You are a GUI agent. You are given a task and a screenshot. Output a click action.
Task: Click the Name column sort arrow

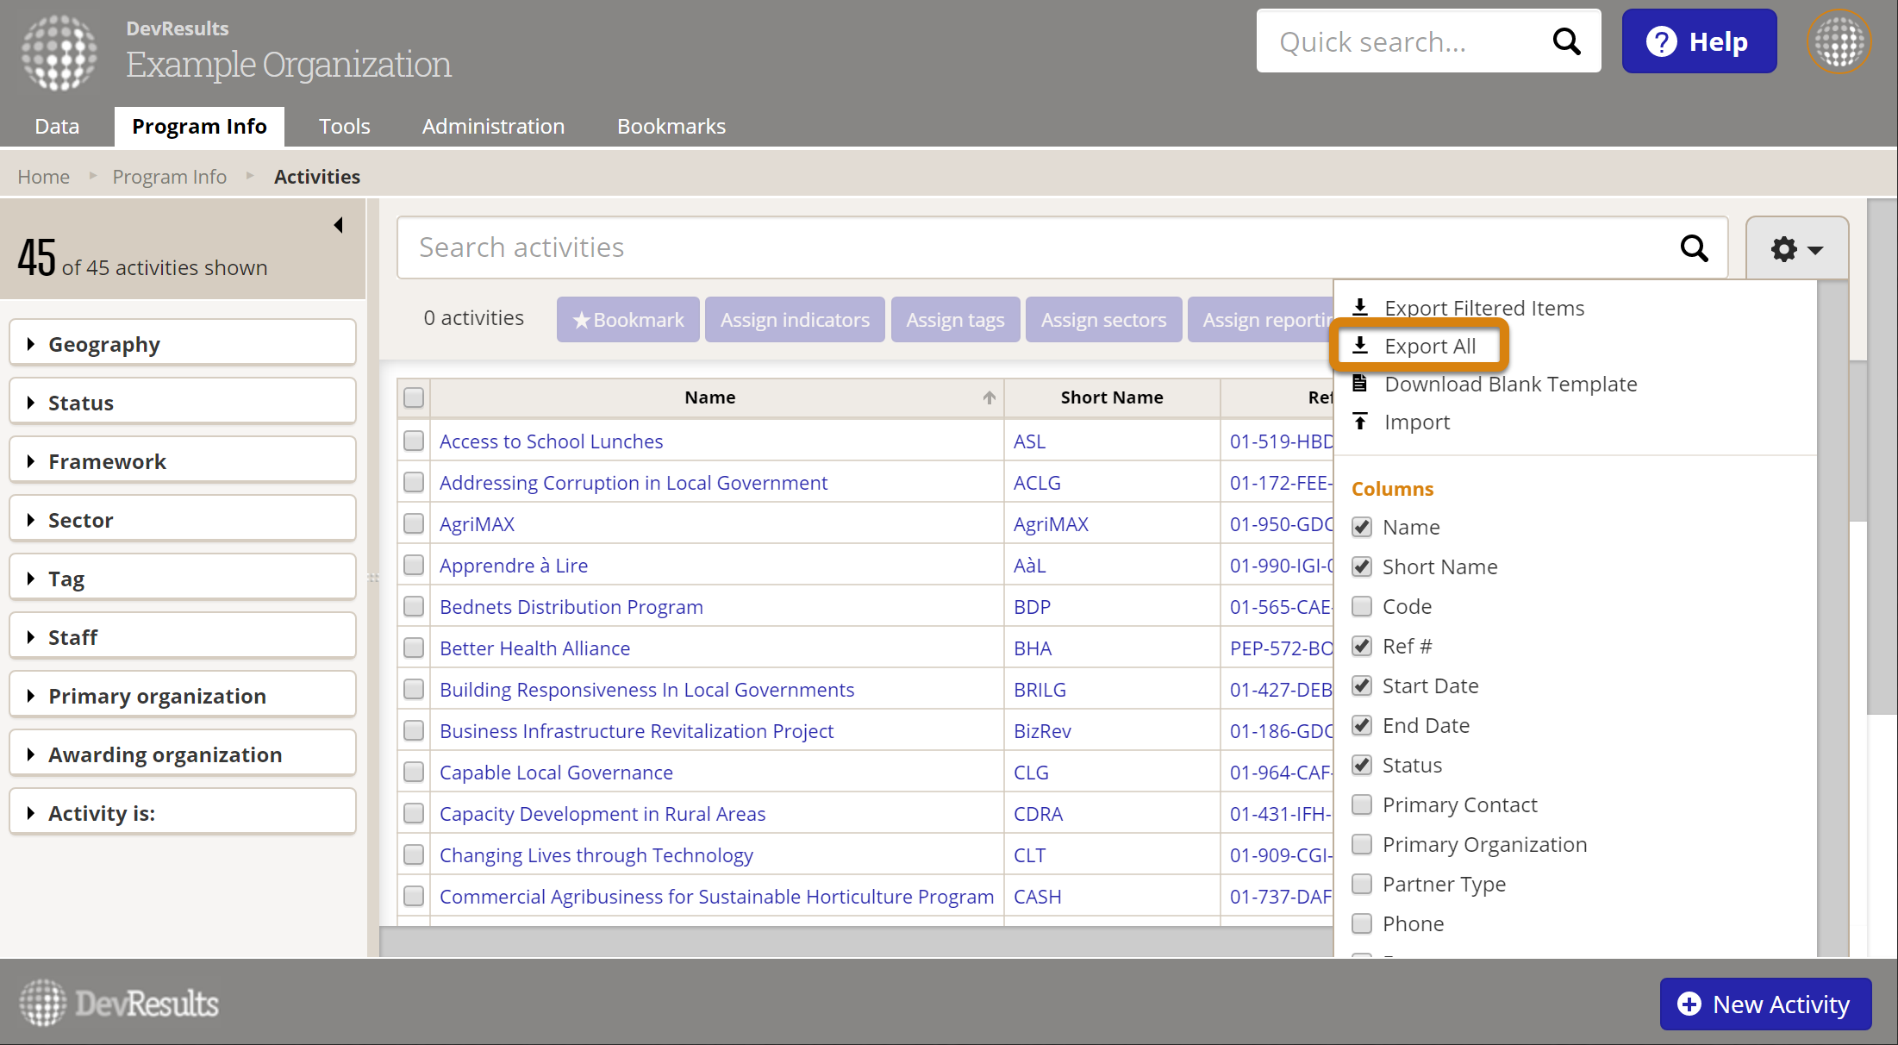coord(989,397)
